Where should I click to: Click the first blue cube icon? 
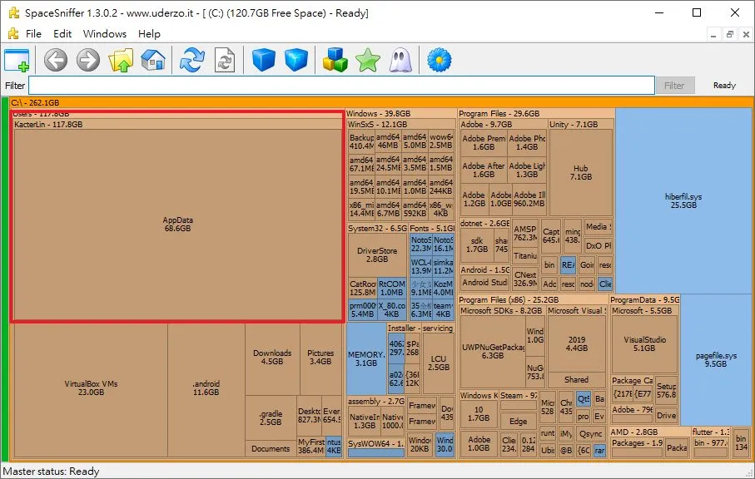click(264, 61)
